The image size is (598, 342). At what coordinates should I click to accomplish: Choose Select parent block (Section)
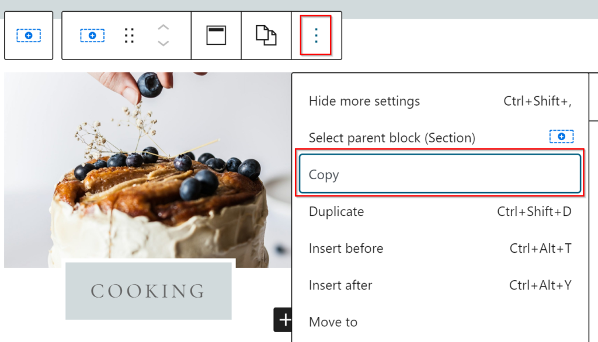coord(392,138)
